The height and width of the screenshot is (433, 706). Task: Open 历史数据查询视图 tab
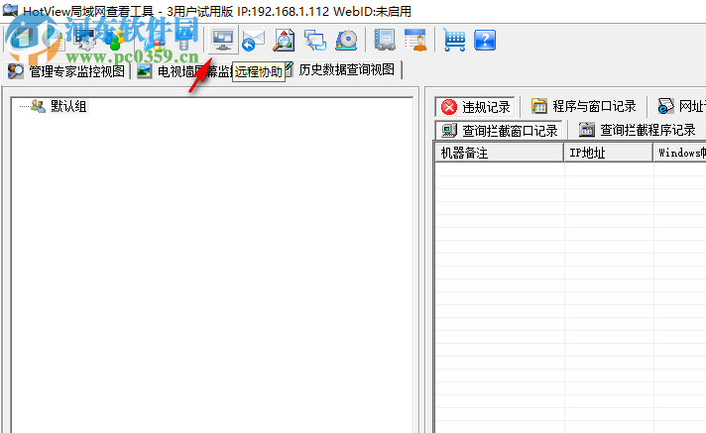[341, 69]
